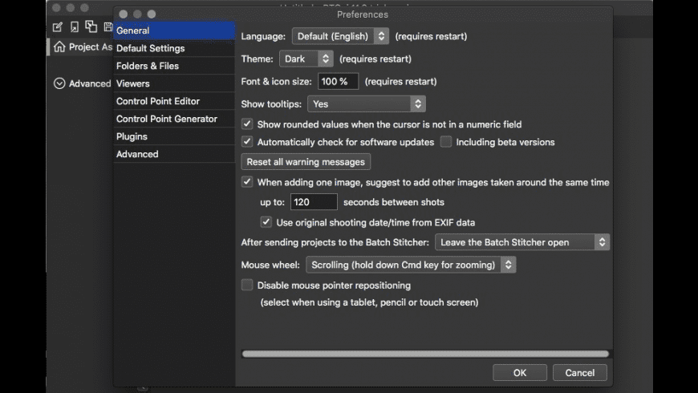Toggle suggest adding other images checkbox
The image size is (698, 393).
pos(247,182)
